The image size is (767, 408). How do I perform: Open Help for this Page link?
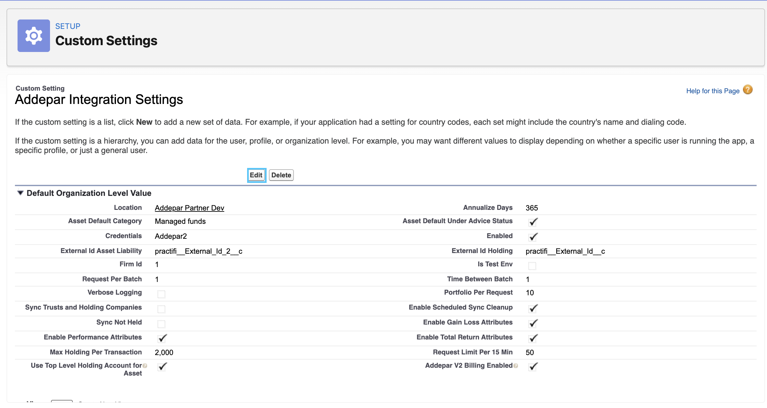pos(713,91)
